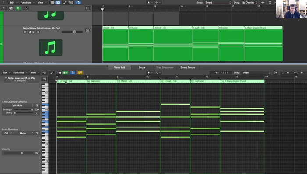
Task: Toggle Catch Playhead in main toolbar
Action: tap(78, 2)
